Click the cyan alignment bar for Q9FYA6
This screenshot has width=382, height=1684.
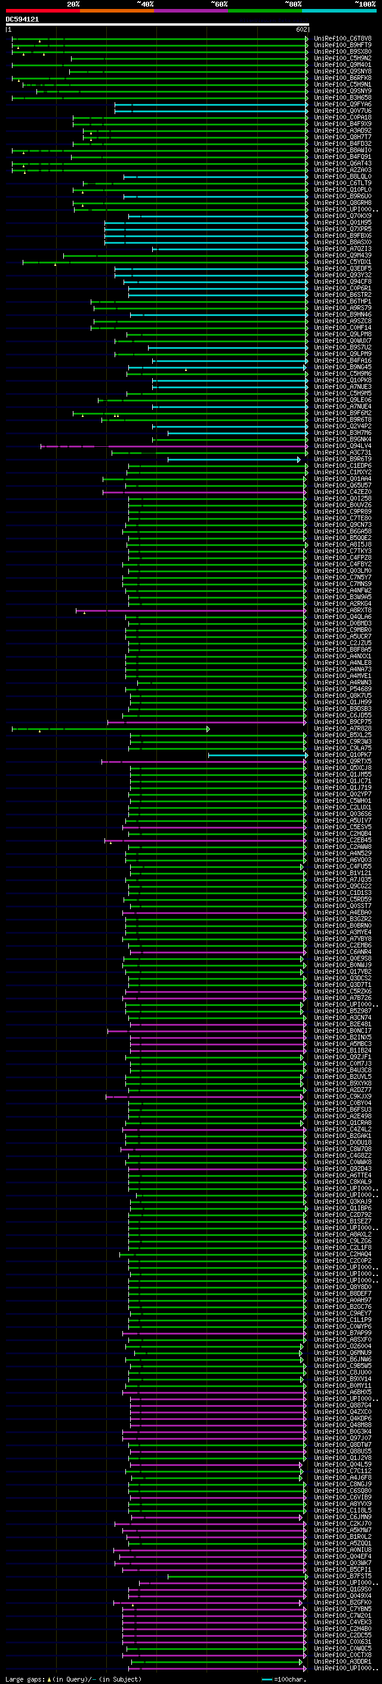point(211,105)
